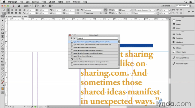Open the Advanced workspace switcher
195x108 pixels.
pyautogui.click(x=166, y=6)
